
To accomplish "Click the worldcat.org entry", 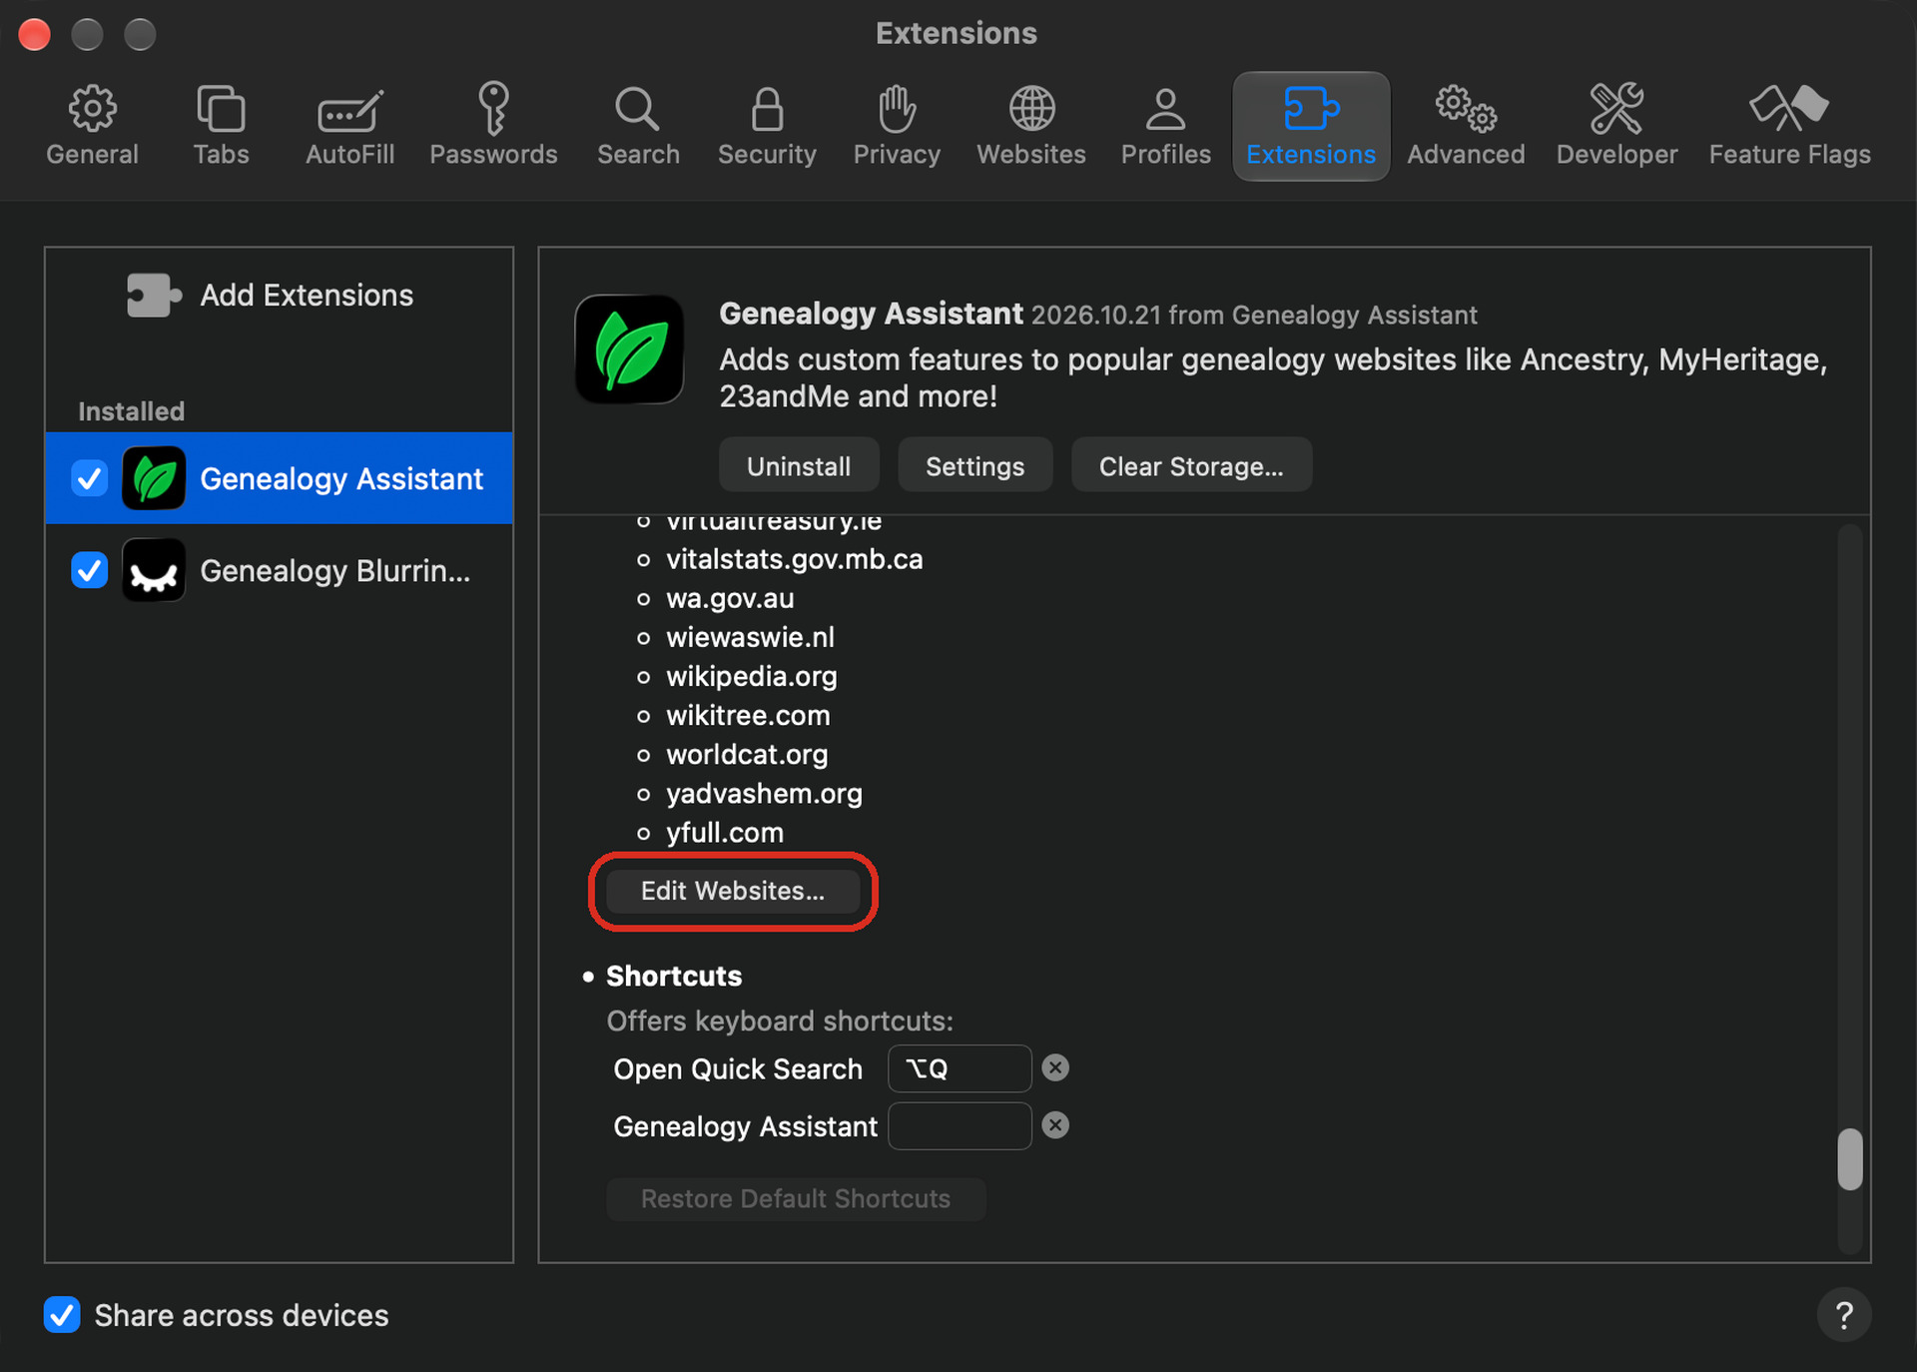I will point(747,754).
